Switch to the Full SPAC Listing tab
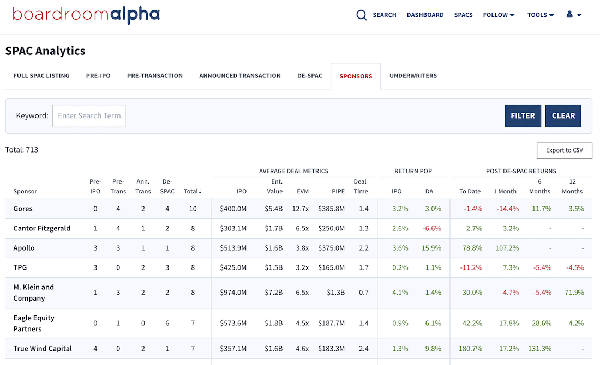Screen dimensions: 600x365 [41, 76]
